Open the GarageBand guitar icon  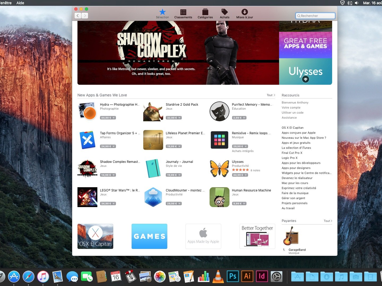coord(291,236)
